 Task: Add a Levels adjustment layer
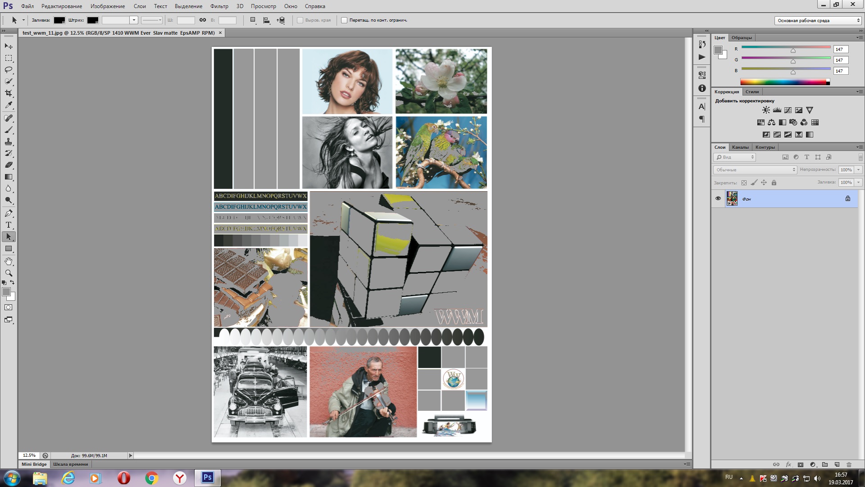[777, 110]
